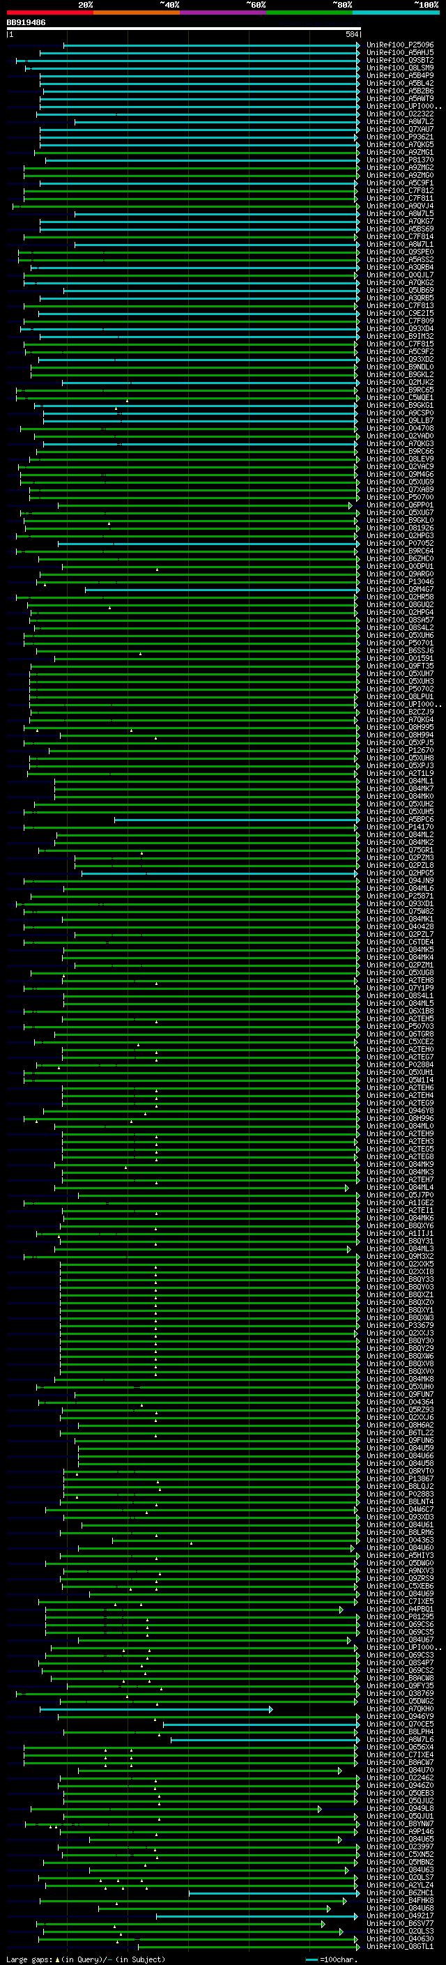The height and width of the screenshot is (1965, 446).
Task: Select hit UniRef100_O49217
Action: pos(399,1916)
